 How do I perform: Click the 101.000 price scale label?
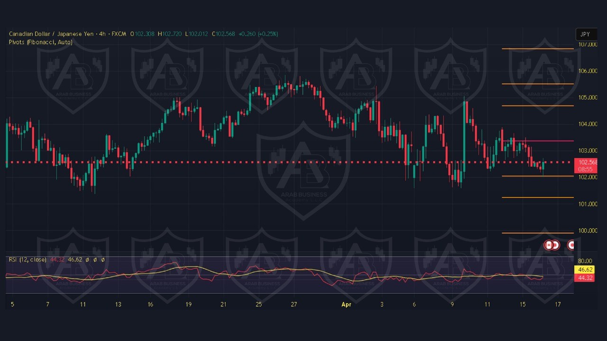point(588,204)
